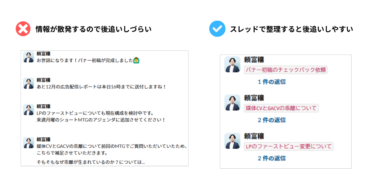Click username 頼富穣 above バナー初稿のチェックバック依頼 tag
This screenshot has width=371, height=194.
(254, 60)
